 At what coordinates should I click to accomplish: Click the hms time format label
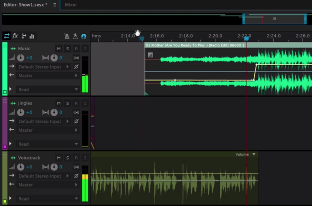coord(96,36)
